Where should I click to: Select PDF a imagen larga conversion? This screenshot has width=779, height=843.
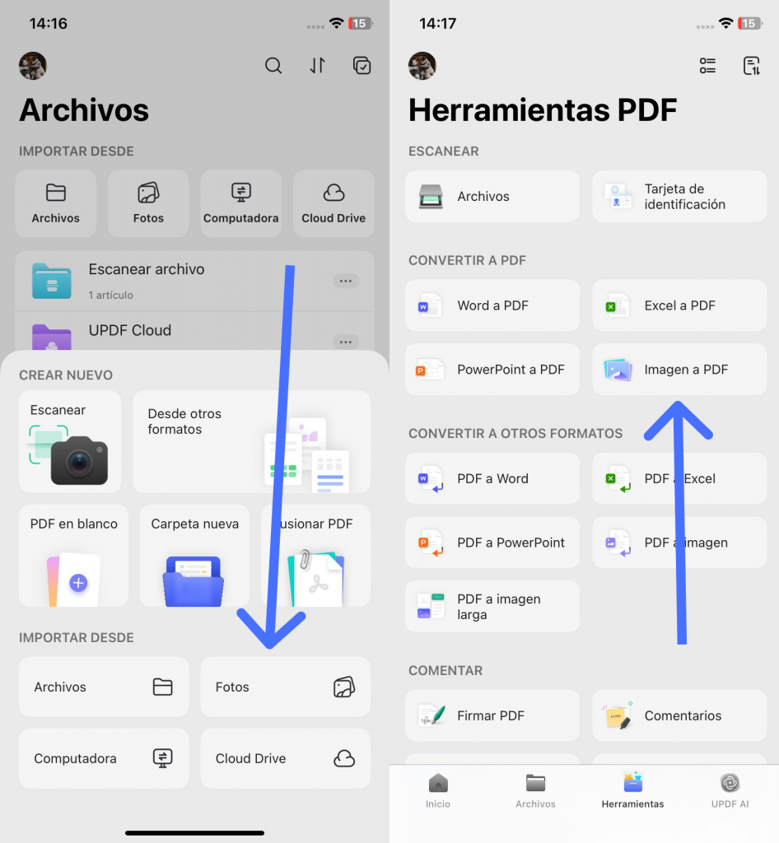pyautogui.click(x=492, y=607)
